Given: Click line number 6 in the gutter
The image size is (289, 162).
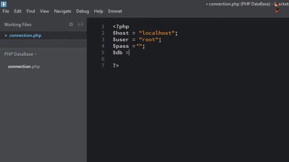Looking at the screenshot, I should [103, 59].
